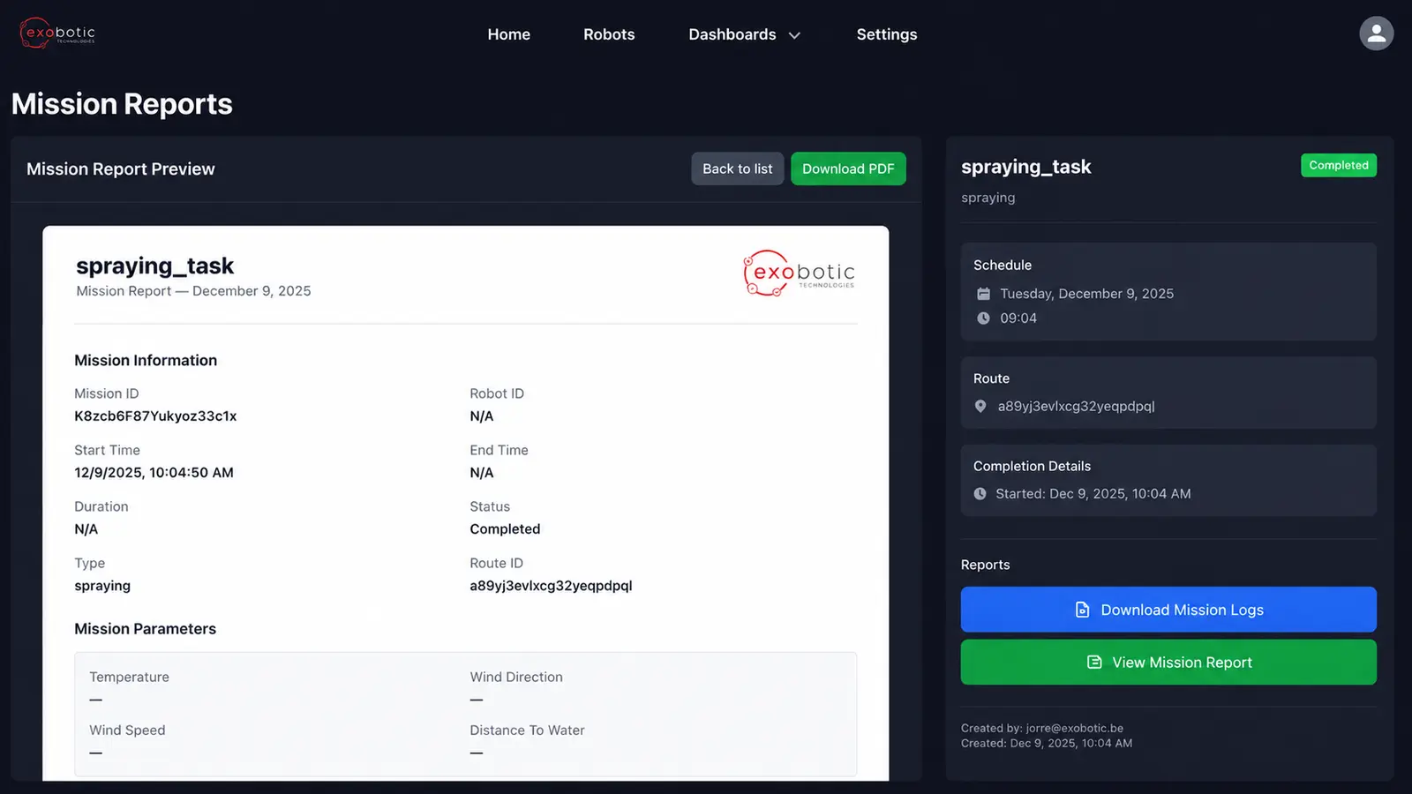Open the user profile avatar menu
1412x794 pixels.
[x=1376, y=34]
